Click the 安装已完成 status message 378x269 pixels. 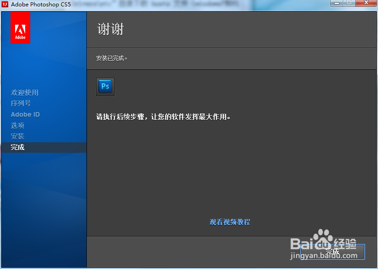[112, 59]
